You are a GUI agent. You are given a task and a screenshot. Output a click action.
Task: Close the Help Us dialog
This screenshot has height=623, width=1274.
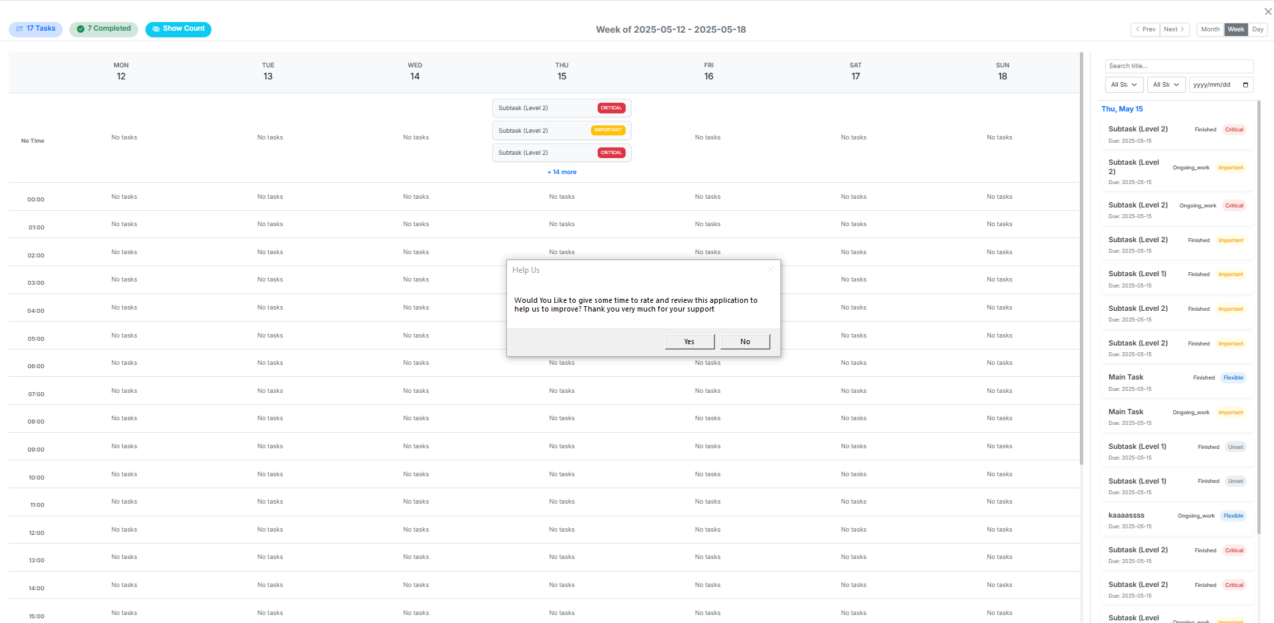click(770, 269)
